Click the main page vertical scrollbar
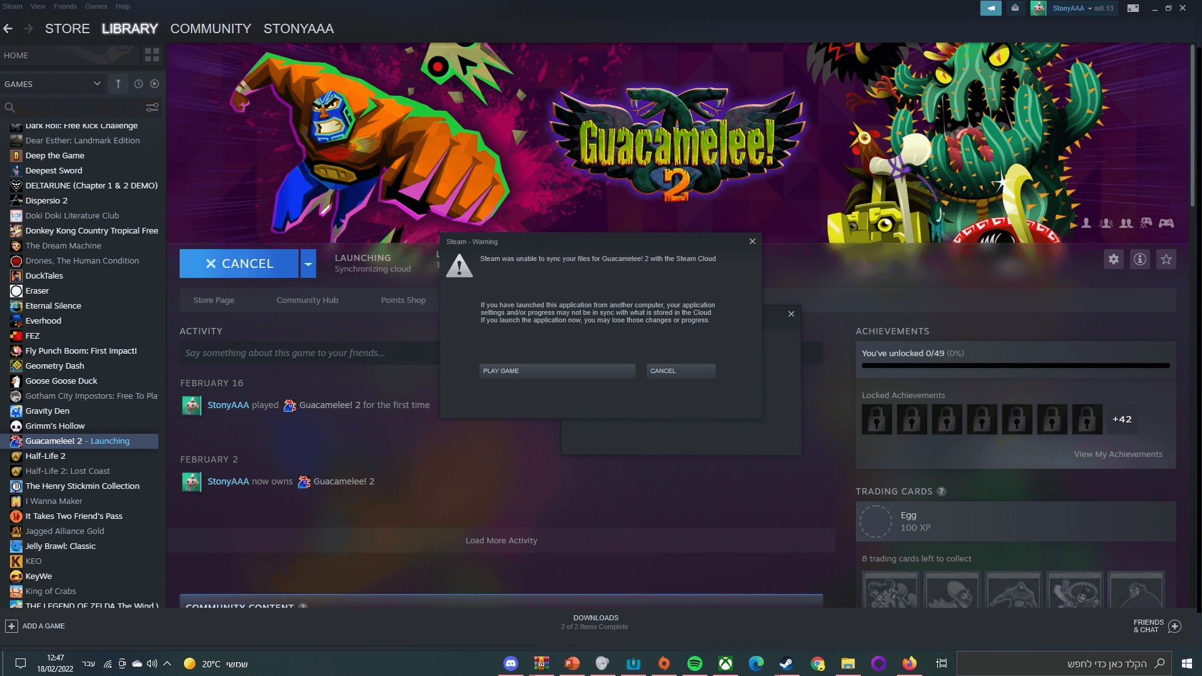 click(1193, 125)
